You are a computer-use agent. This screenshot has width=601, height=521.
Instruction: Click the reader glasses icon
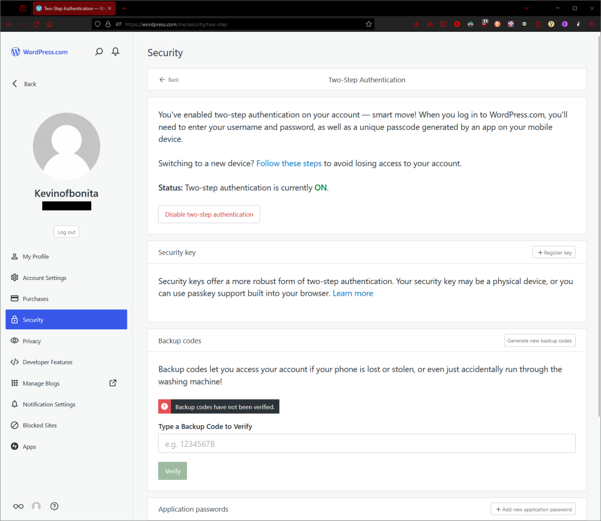(x=19, y=506)
